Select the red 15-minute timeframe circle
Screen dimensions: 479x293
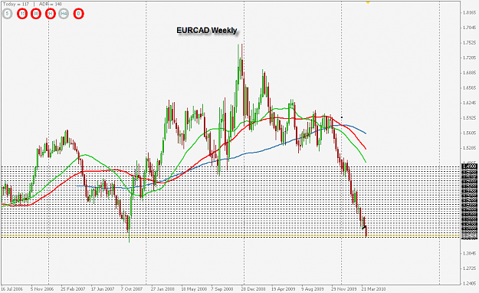22,14
